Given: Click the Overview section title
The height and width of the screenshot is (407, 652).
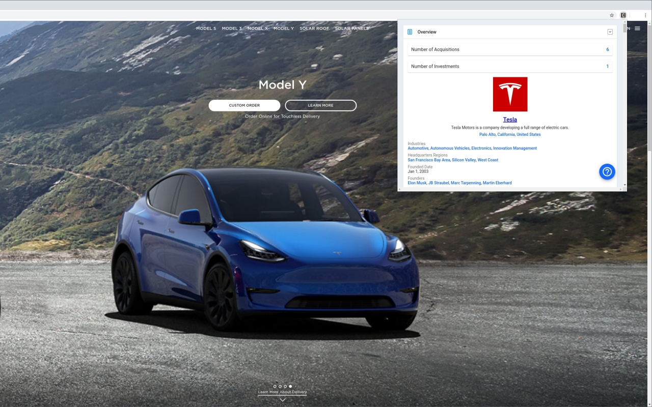Looking at the screenshot, I should (427, 32).
